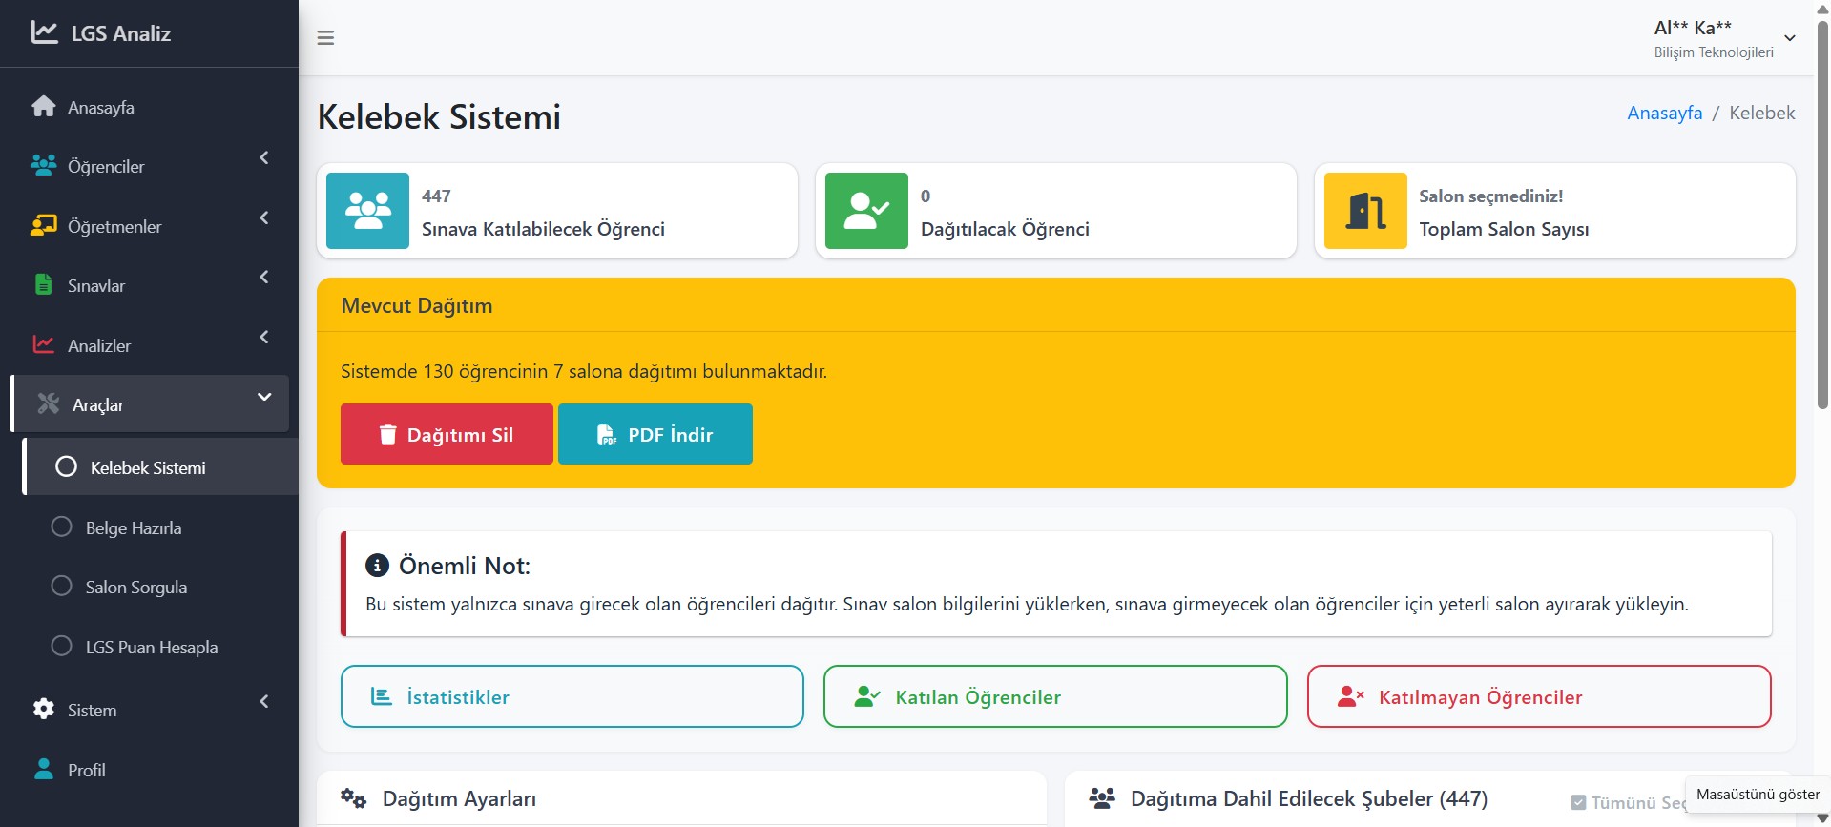The height and width of the screenshot is (827, 1831).
Task: Click the page vertical scrollbar thumb
Action: 1822,210
